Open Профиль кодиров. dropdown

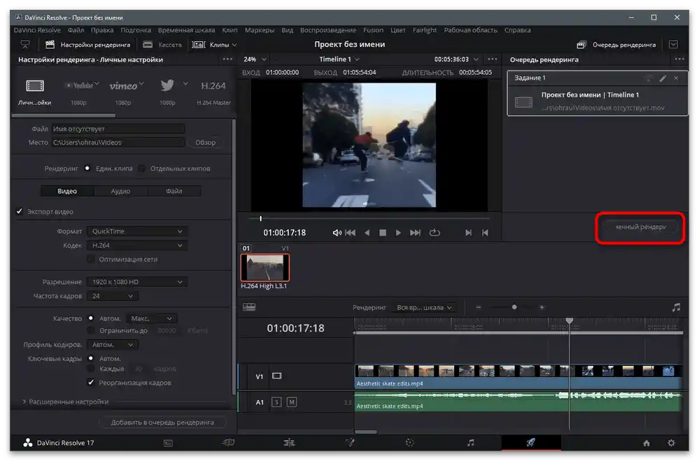pyautogui.click(x=113, y=345)
